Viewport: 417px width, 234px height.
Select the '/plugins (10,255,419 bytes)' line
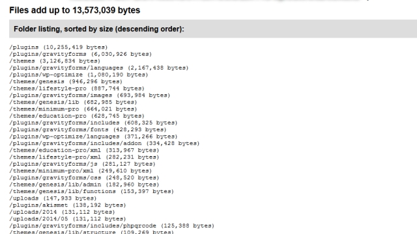[x=59, y=47]
